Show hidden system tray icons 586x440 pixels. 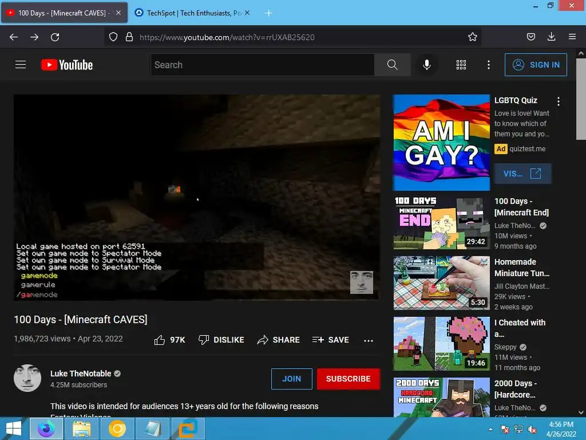pyautogui.click(x=490, y=429)
